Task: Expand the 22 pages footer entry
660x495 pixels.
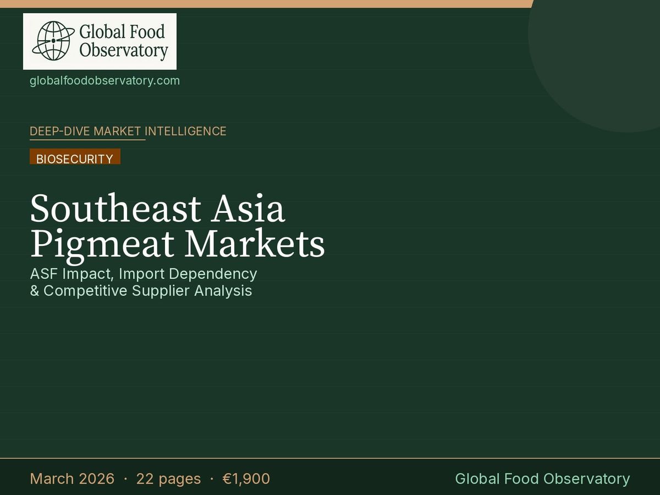Action: tap(168, 479)
